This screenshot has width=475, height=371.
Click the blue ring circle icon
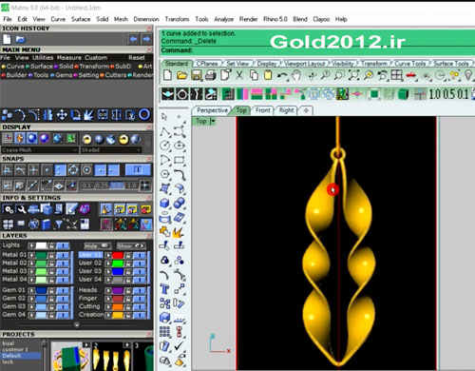click(144, 115)
